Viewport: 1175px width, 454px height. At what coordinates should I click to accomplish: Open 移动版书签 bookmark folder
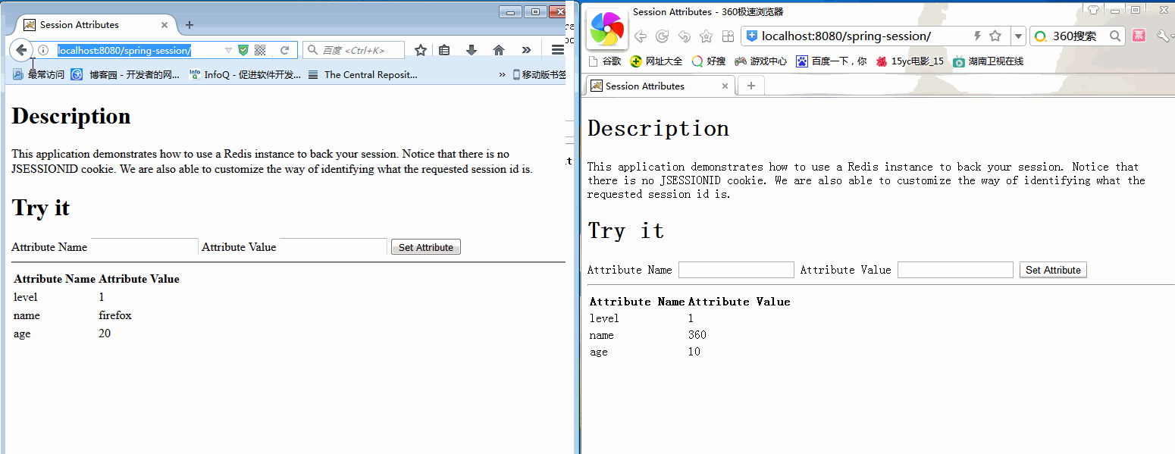[539, 74]
